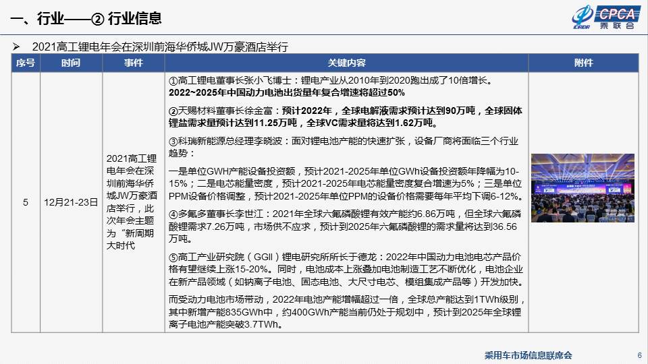Click the text 格有望继续上涨15-20%
The image size is (648, 364).
click(220, 269)
